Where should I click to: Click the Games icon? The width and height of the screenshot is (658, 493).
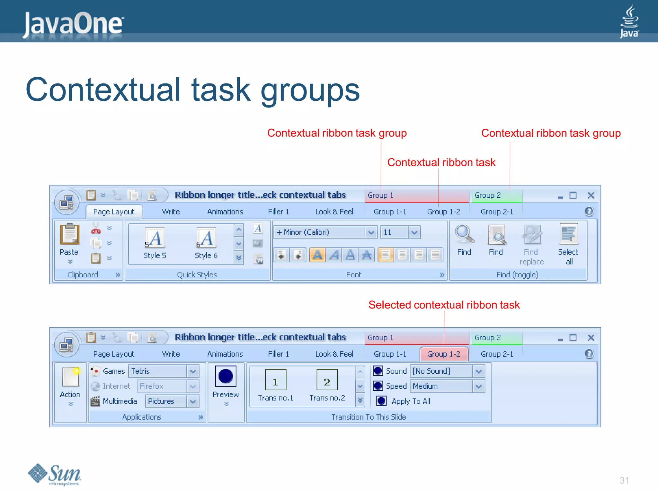pos(95,371)
